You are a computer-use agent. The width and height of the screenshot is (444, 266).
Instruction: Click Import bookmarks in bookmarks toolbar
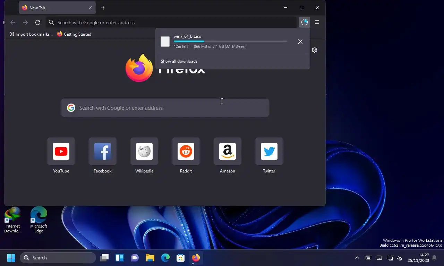[31, 34]
